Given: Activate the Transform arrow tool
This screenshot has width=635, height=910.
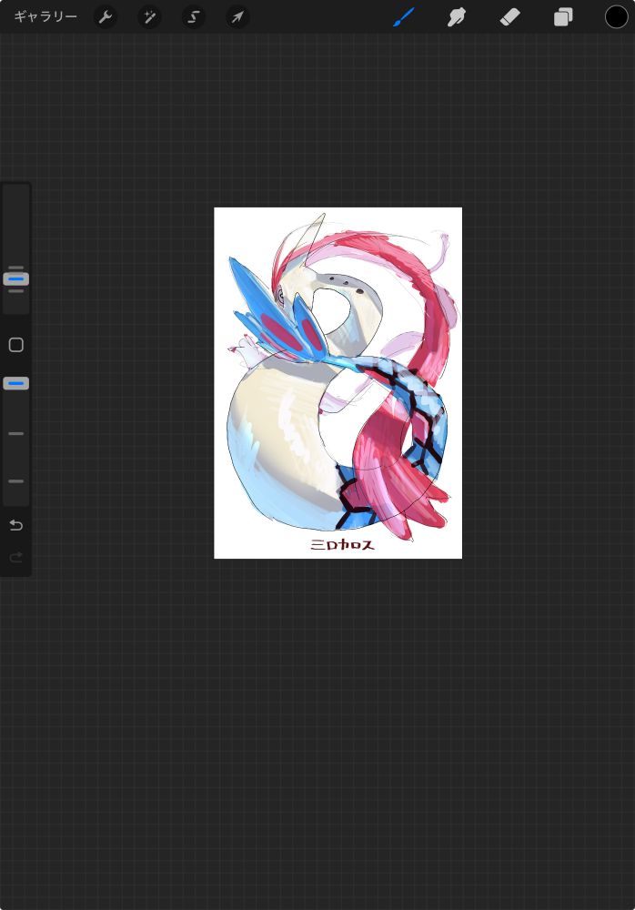Looking at the screenshot, I should [237, 17].
